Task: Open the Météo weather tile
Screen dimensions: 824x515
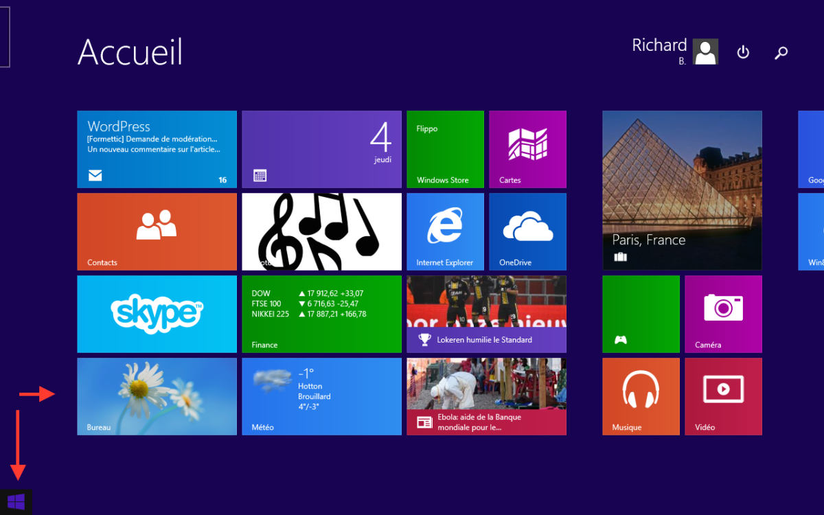Action: [321, 396]
